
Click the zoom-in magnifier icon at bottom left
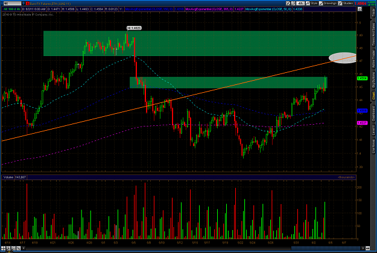point(8,248)
